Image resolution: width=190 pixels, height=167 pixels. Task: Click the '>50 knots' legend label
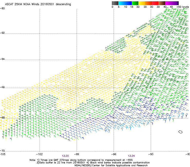coord(183,7)
